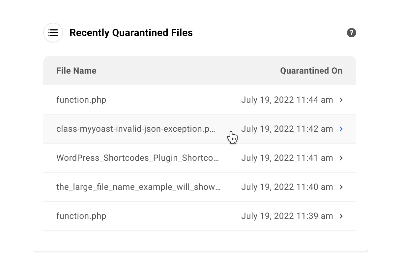Open the class-myyoast-invalid-json-exception file entry
Image resolution: width=402 pixels, height=268 pixels.
click(135, 129)
